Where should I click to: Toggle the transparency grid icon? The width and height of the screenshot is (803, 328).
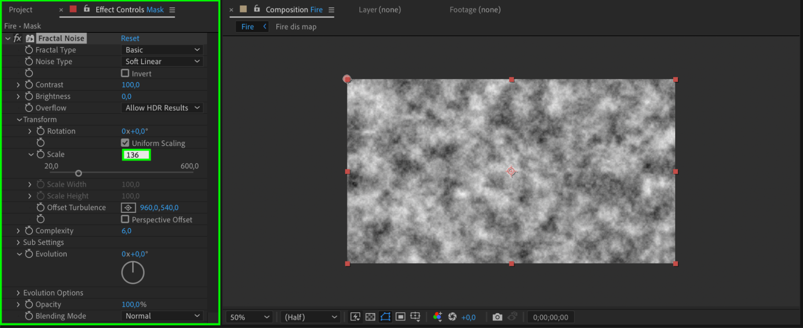(x=370, y=317)
